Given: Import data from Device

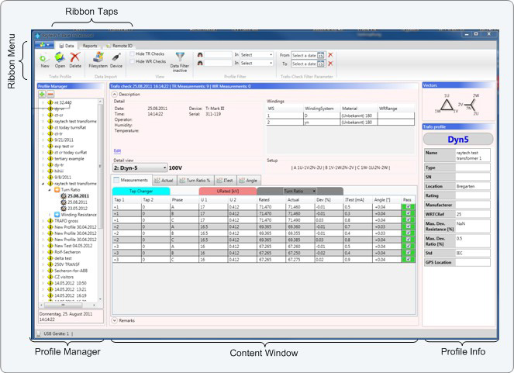Looking at the screenshot, I should tap(116, 58).
